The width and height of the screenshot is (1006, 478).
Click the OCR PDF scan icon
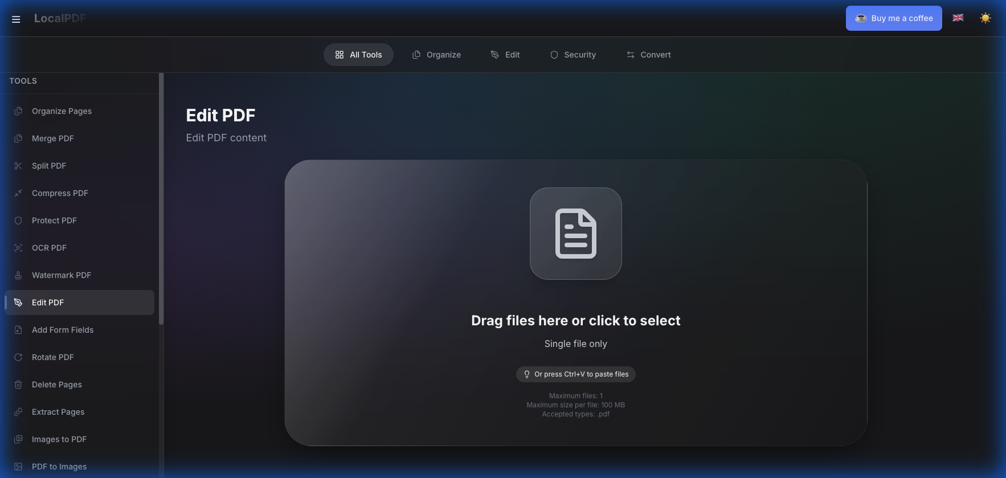coord(18,248)
